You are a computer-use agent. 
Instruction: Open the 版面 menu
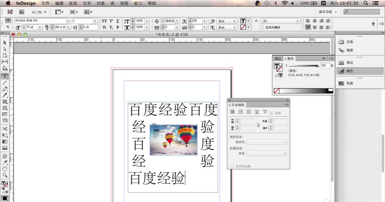73,3
